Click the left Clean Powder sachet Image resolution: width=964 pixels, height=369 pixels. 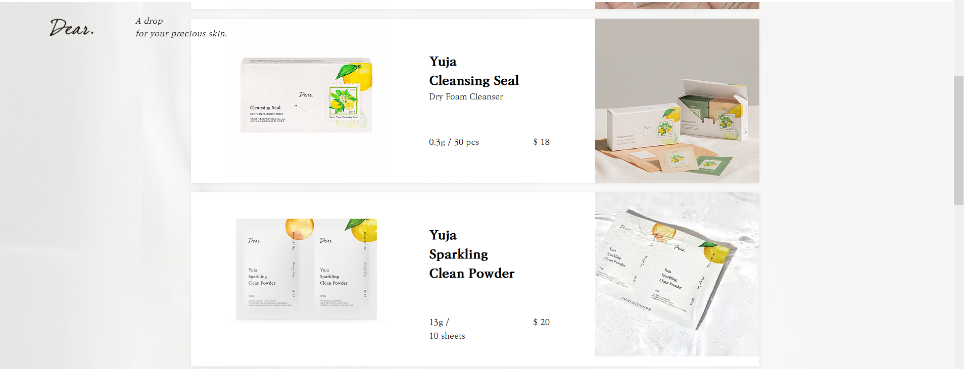click(271, 269)
